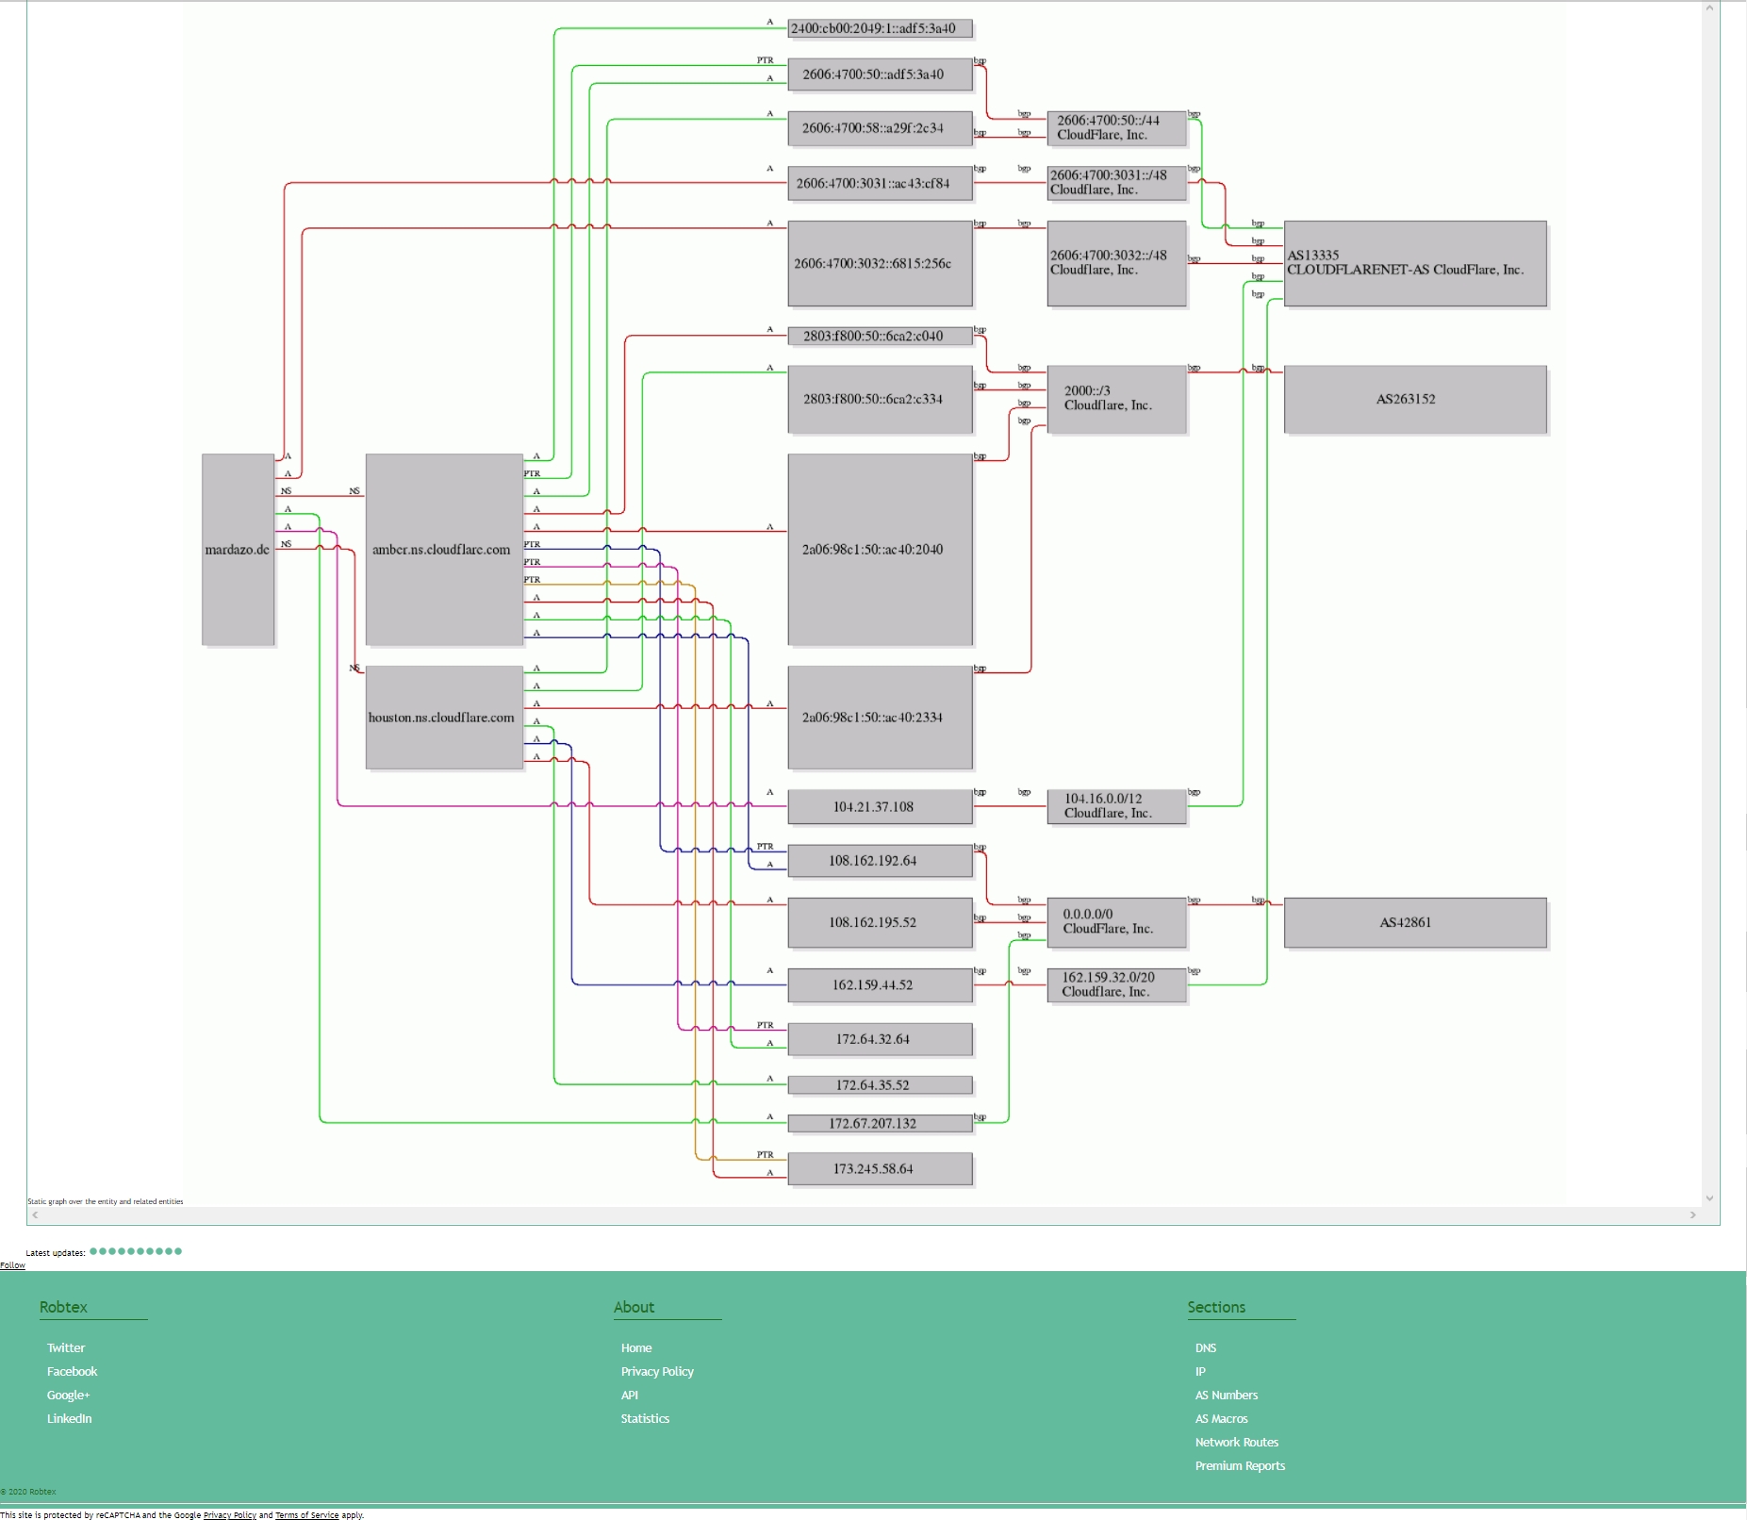This screenshot has width=1747, height=1520.
Task: Click the 2606:4700:50::/44 CloudFlare route node
Action: [1116, 127]
